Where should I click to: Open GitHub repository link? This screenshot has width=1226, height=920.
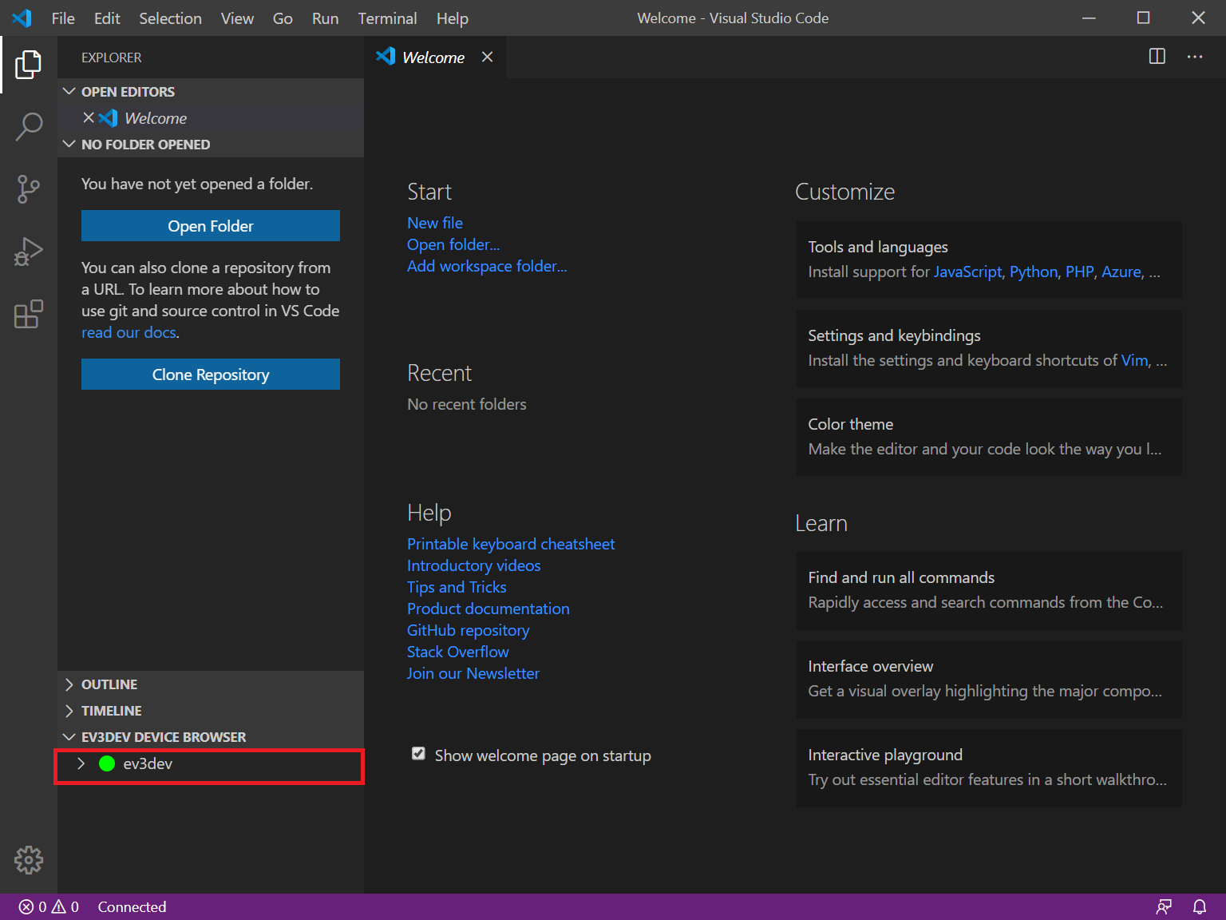tap(468, 630)
